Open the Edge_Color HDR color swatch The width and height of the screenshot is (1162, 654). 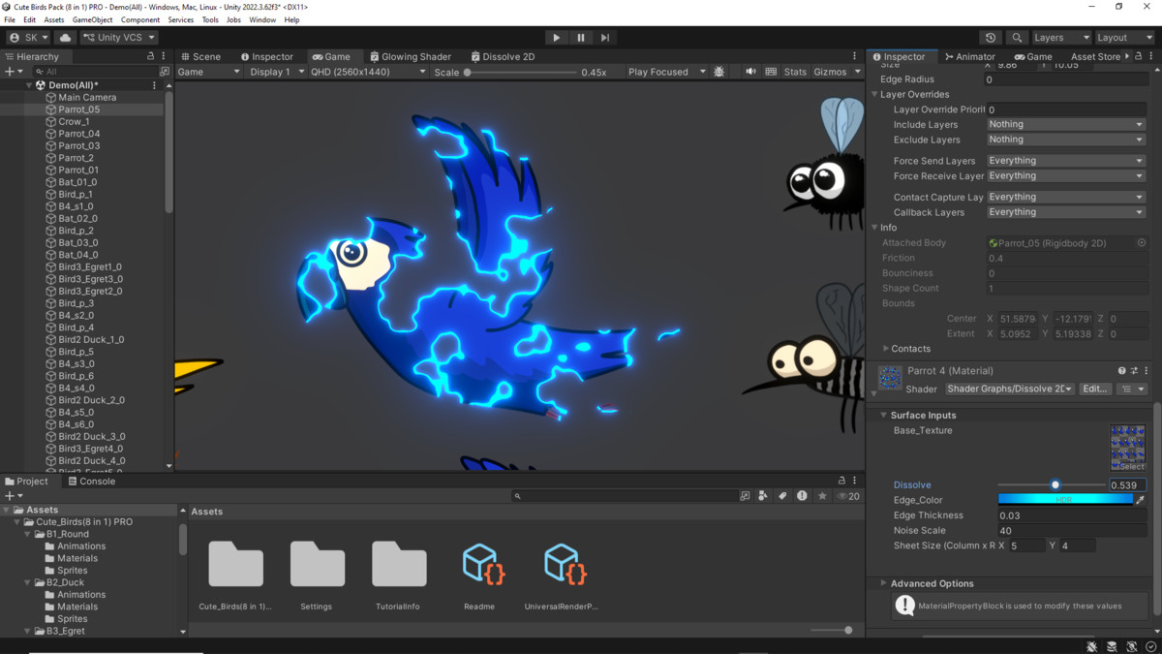point(1065,500)
